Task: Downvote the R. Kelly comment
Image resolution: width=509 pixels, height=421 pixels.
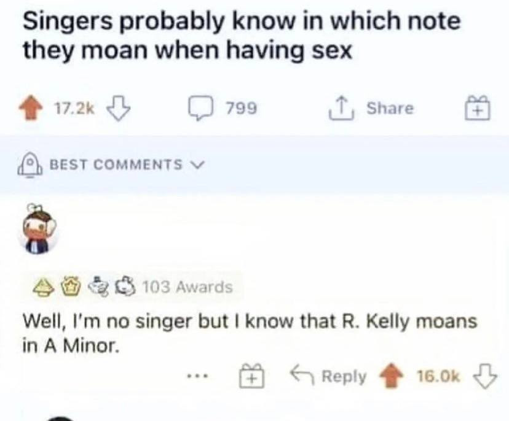Action: (485, 376)
